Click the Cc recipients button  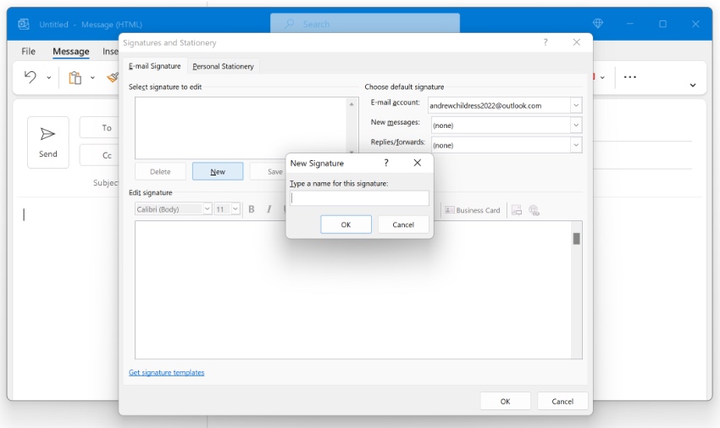pyautogui.click(x=100, y=155)
